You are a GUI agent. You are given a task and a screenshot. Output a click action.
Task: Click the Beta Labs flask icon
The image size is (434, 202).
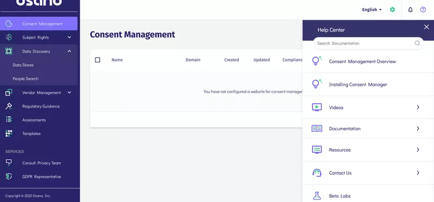[x=317, y=196]
